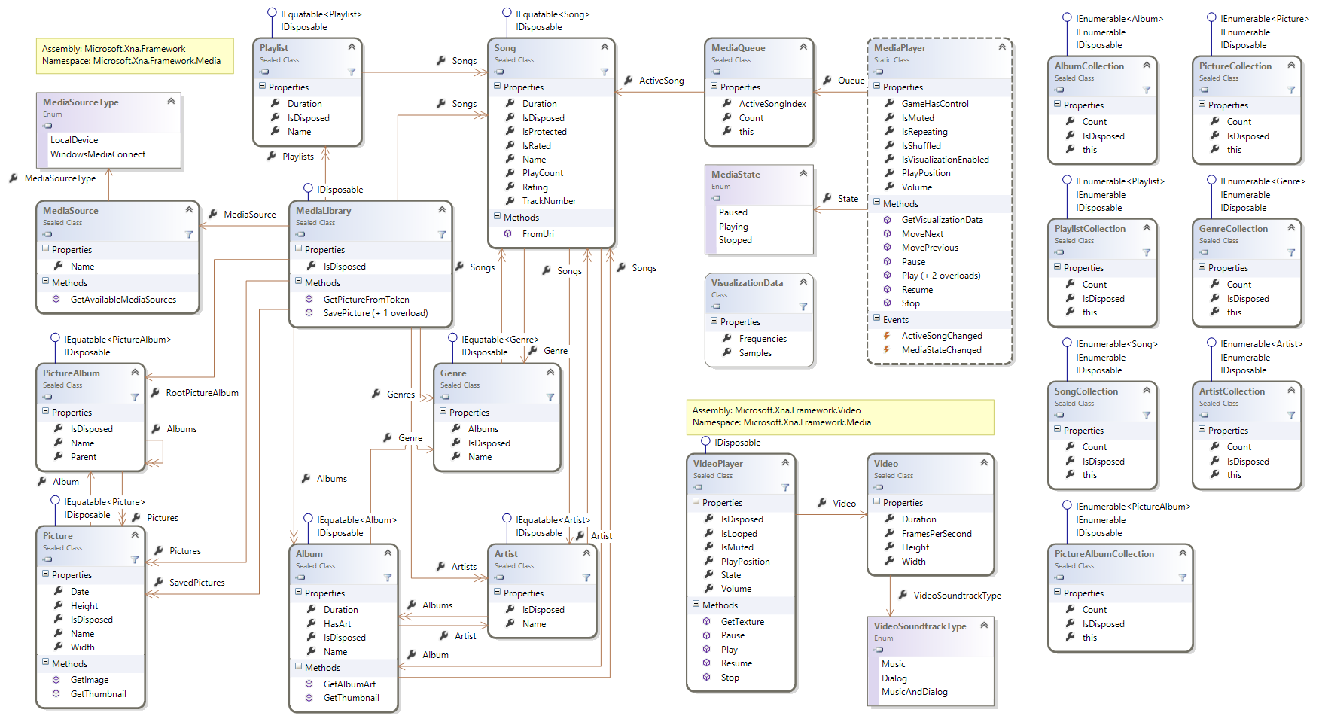1322x719 pixels.
Task: Click the method icon beside GetAlbumArt
Action: tap(309, 684)
